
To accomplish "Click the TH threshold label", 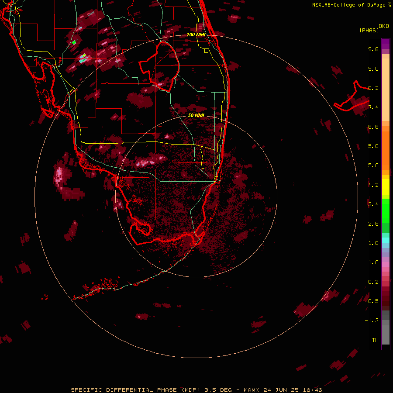I will click(x=375, y=340).
